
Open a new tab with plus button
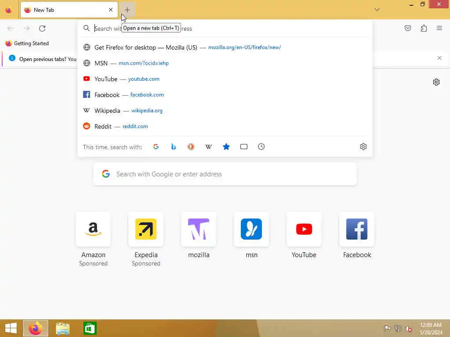click(x=127, y=10)
